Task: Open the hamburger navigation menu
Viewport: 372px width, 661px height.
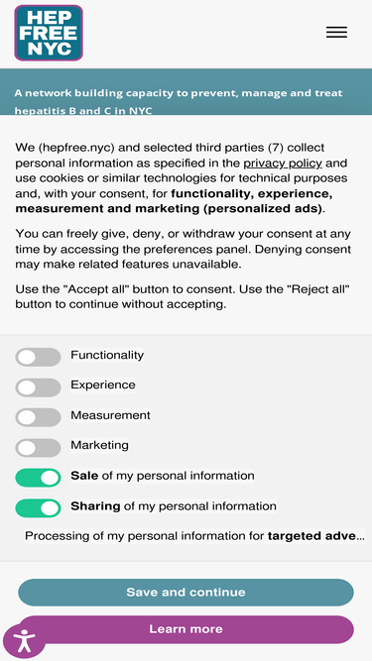Action: tap(336, 33)
